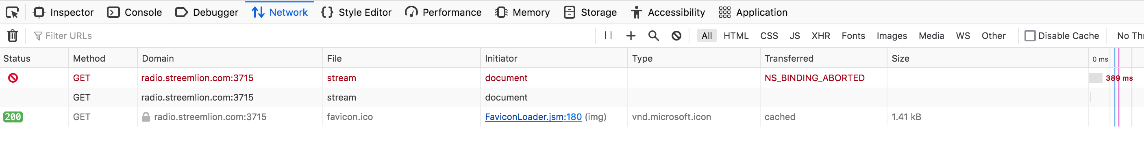Open the FaviconLoader.jsm:180 initiator link
The height and width of the screenshot is (150, 1144).
click(x=533, y=117)
